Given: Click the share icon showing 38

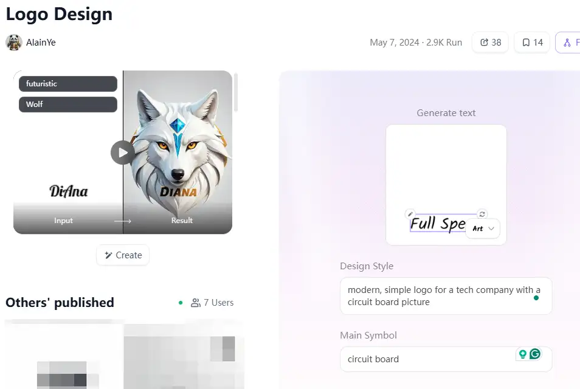Looking at the screenshot, I should click(x=484, y=43).
